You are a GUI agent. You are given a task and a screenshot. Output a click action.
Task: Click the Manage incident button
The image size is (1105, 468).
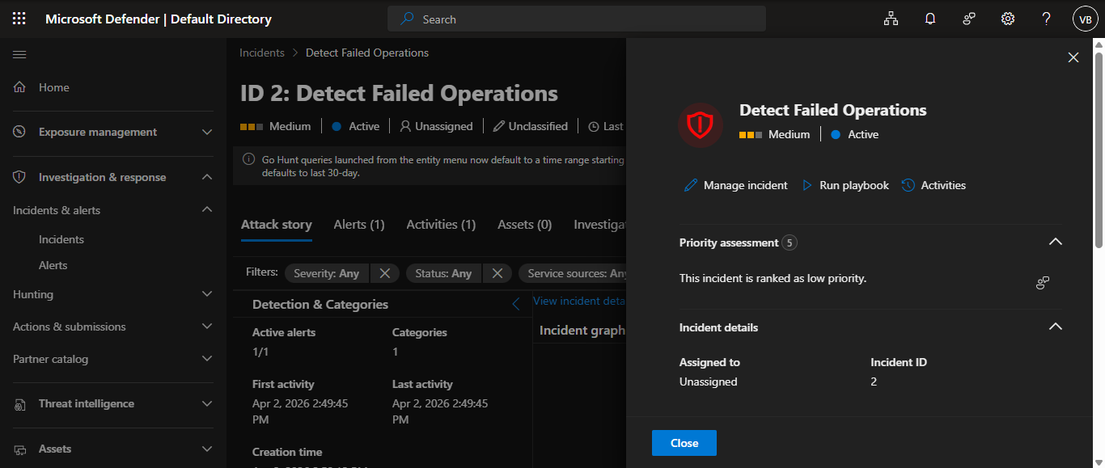[x=735, y=185]
